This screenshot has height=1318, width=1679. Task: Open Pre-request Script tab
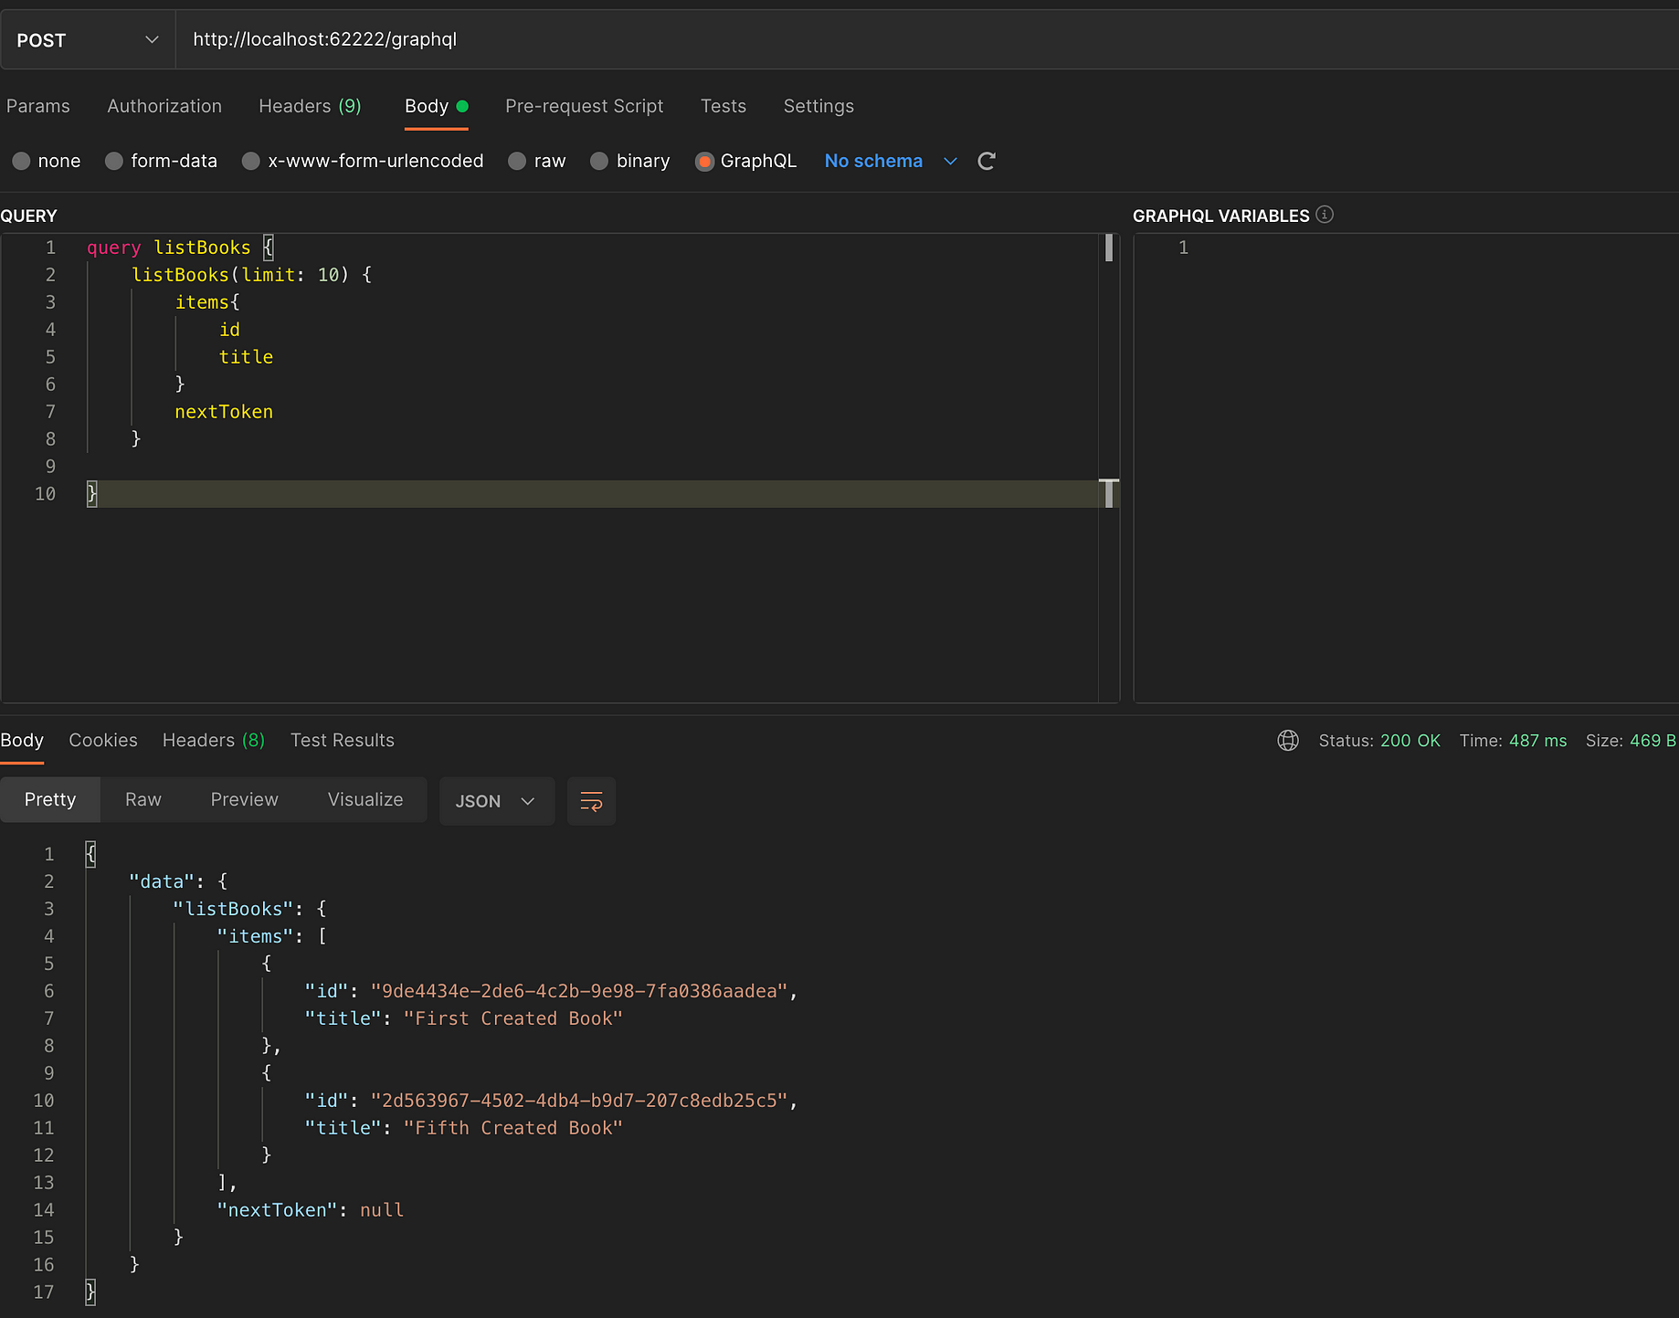point(584,106)
